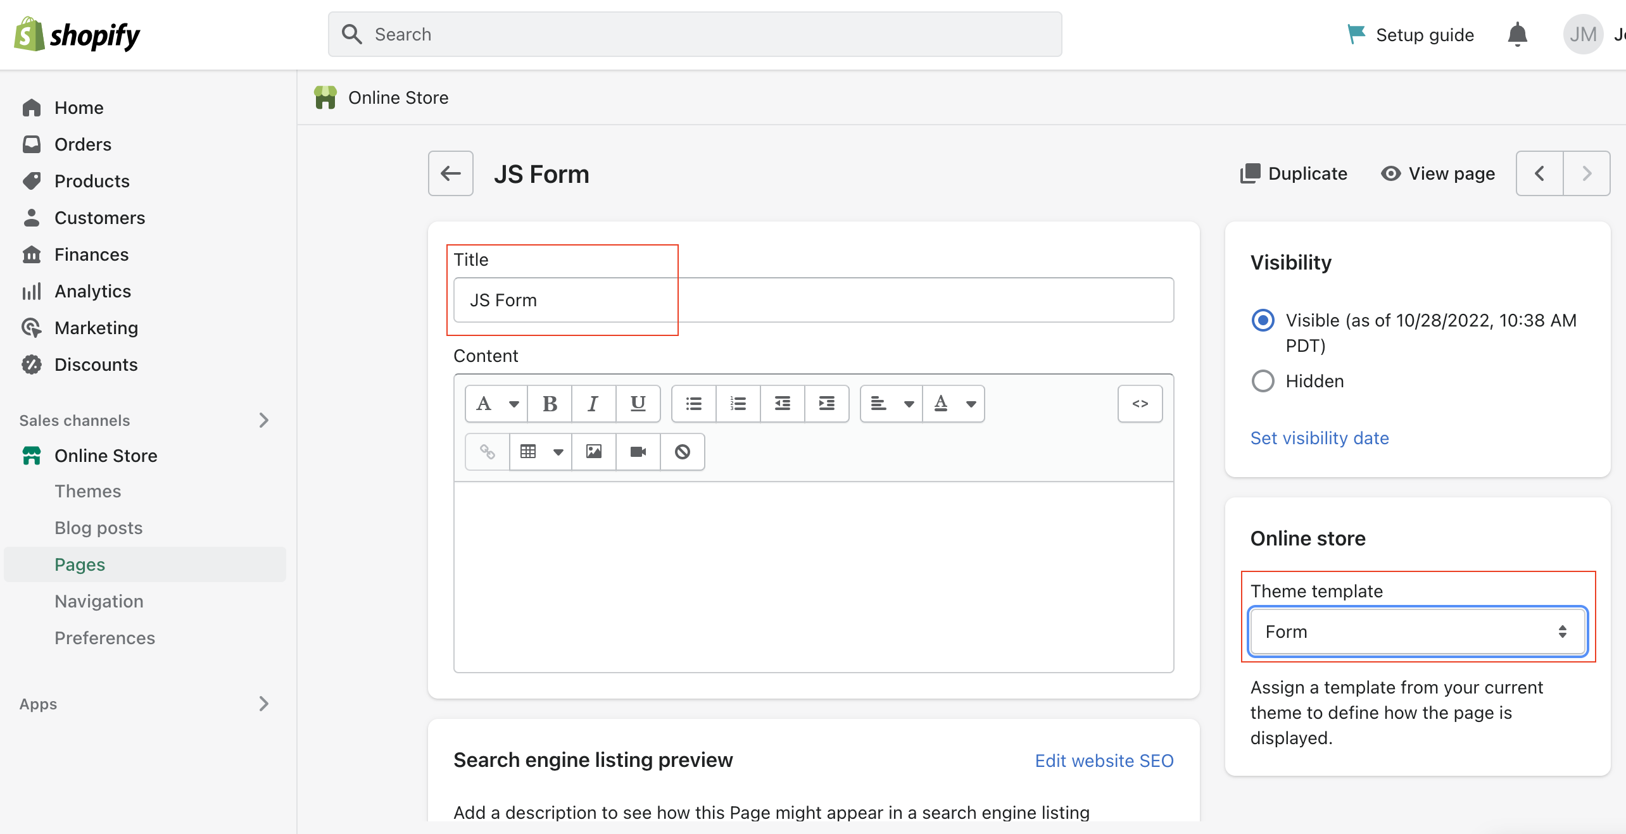
Task: Insert video into content editor
Action: [x=638, y=452]
